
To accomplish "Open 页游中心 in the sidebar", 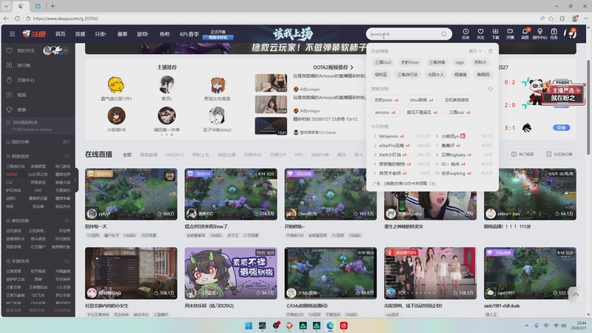I will 26,80.
